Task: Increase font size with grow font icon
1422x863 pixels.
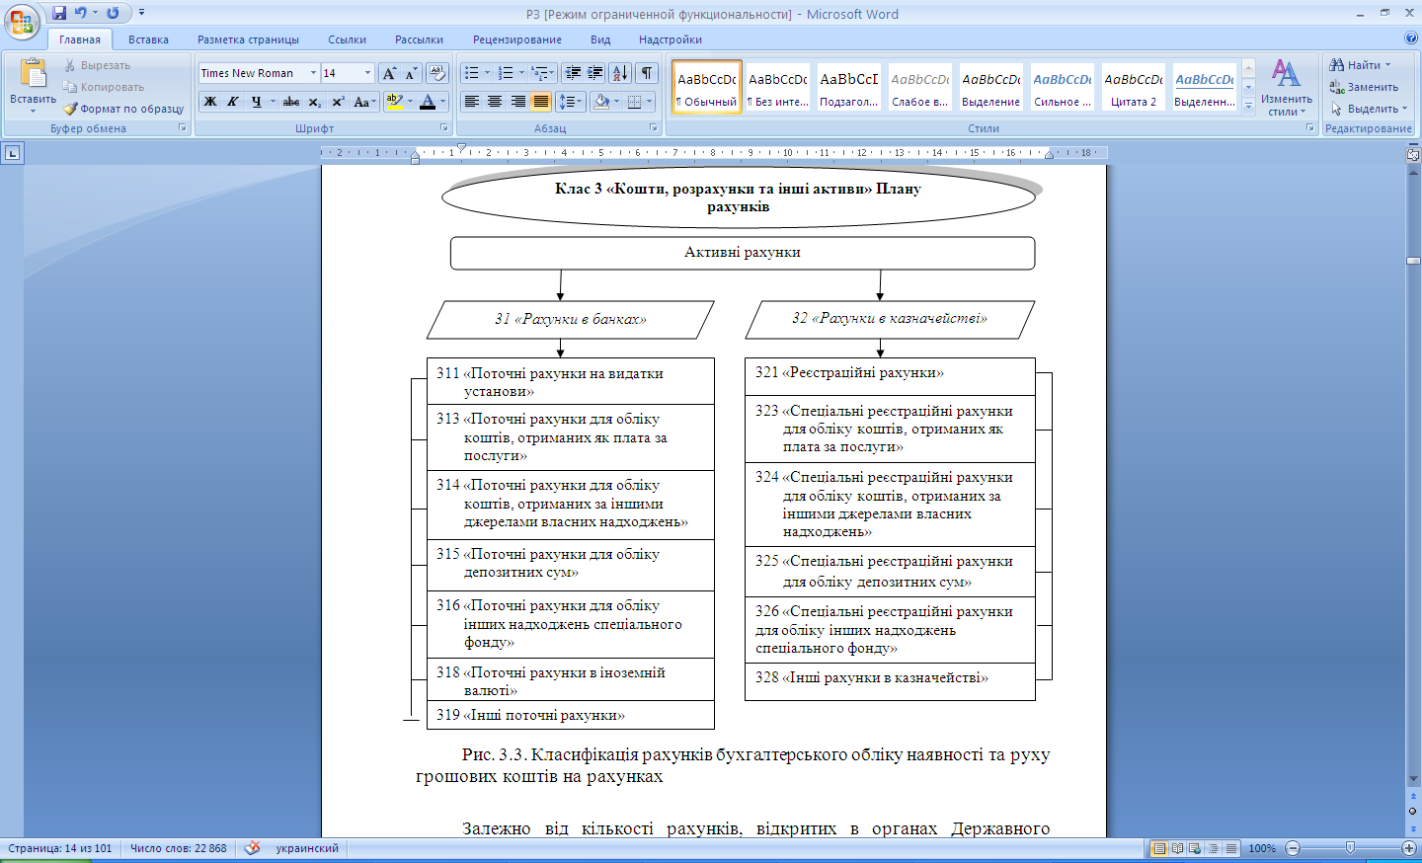Action: (x=389, y=73)
